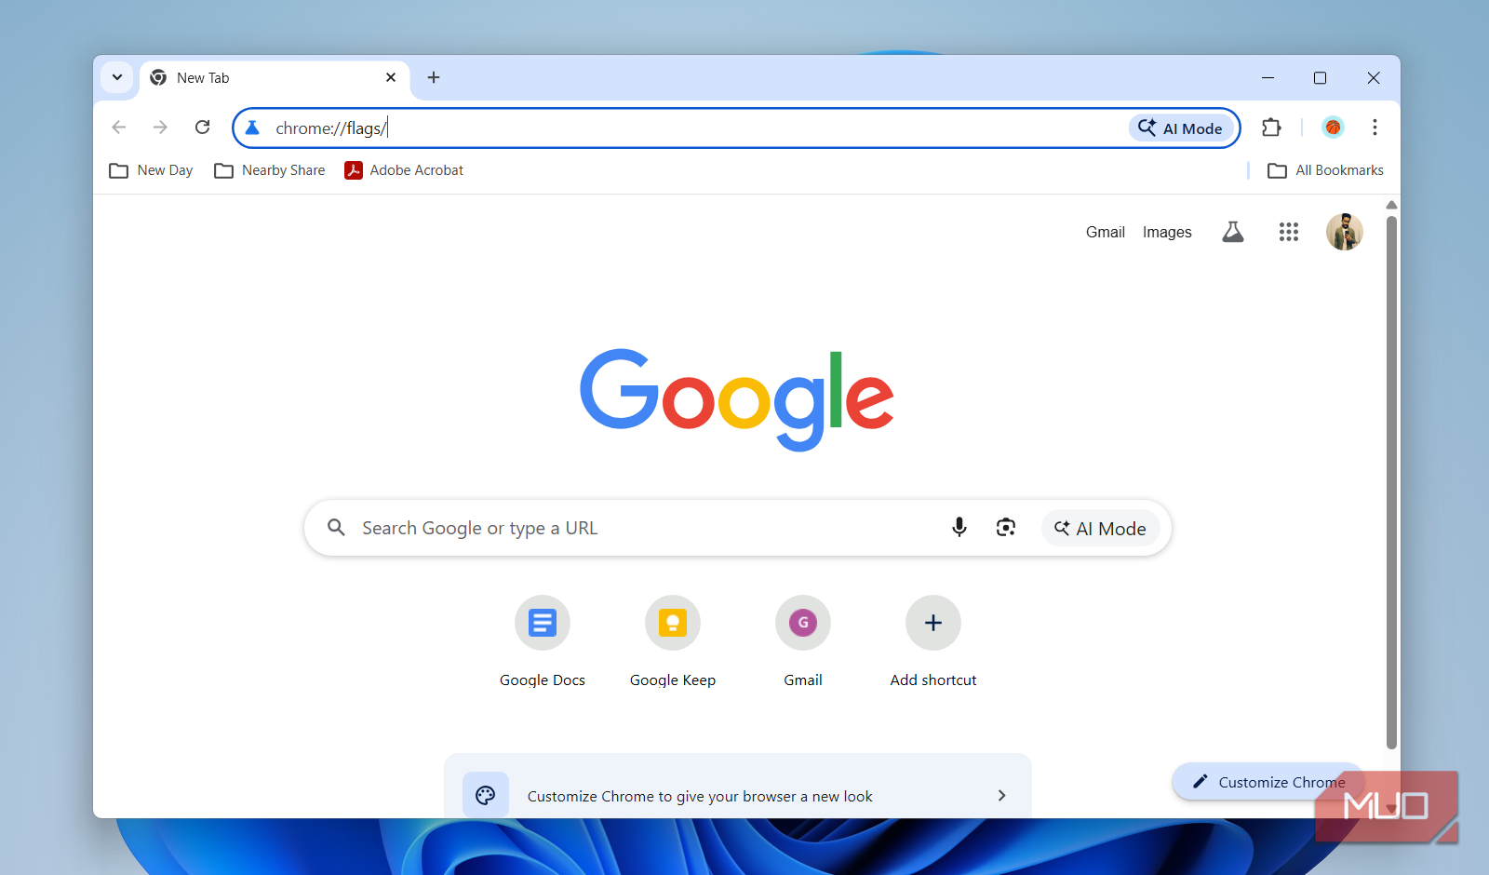1489x875 pixels.
Task: Click the flask icon in address bar
Action: [252, 128]
